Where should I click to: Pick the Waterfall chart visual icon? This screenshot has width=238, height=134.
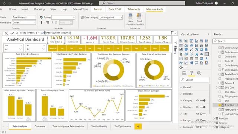[x=181, y=50]
